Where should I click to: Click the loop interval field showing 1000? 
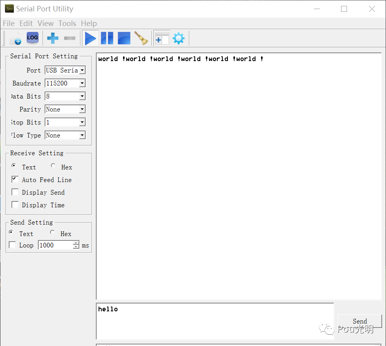coord(56,245)
